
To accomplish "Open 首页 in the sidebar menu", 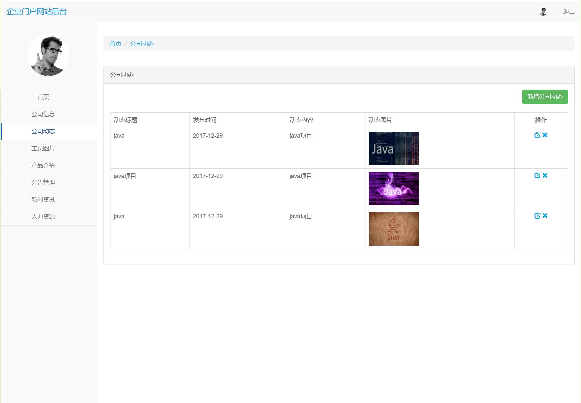I will point(49,97).
